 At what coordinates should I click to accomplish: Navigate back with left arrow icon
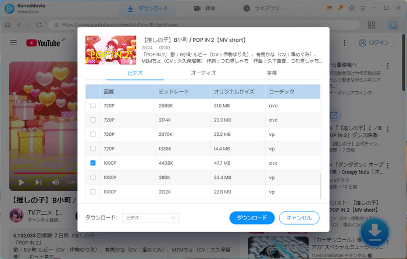19,25
